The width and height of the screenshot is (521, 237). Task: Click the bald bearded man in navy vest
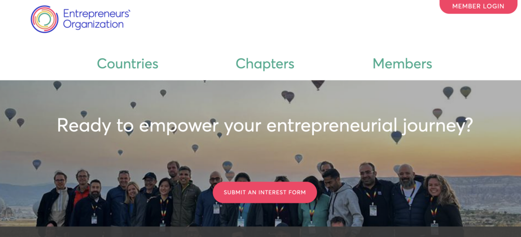[x=408, y=197]
